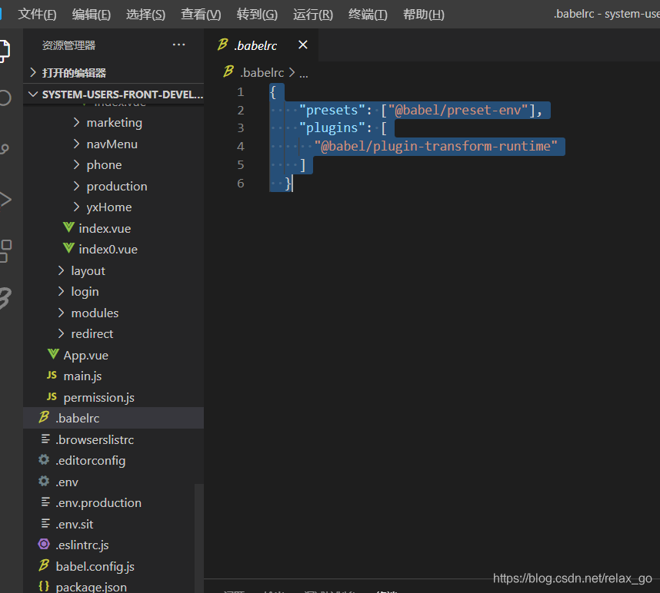Screen dimensions: 660x593
Task: Open the Explorer view in activity bar
Action: click(x=4, y=51)
